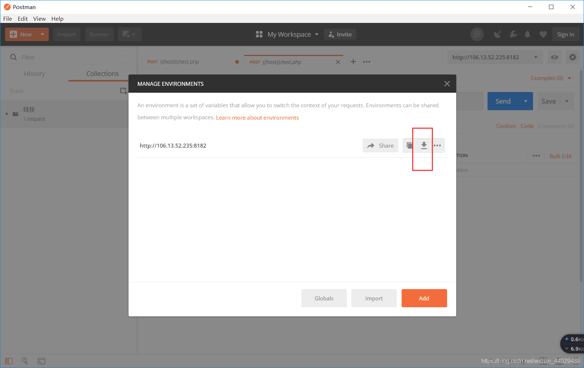Close the Manage Environments dialog
Viewport: 584px width, 368px height.
click(447, 84)
